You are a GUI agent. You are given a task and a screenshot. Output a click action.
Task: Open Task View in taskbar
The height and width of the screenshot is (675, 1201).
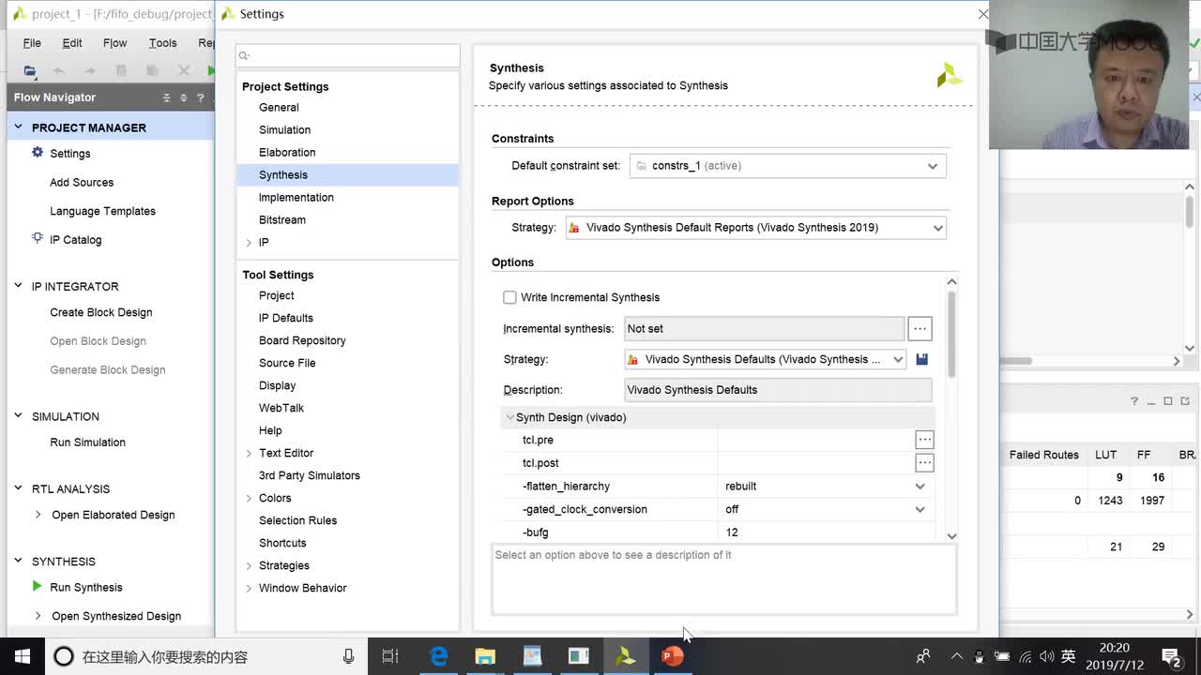pyautogui.click(x=390, y=656)
